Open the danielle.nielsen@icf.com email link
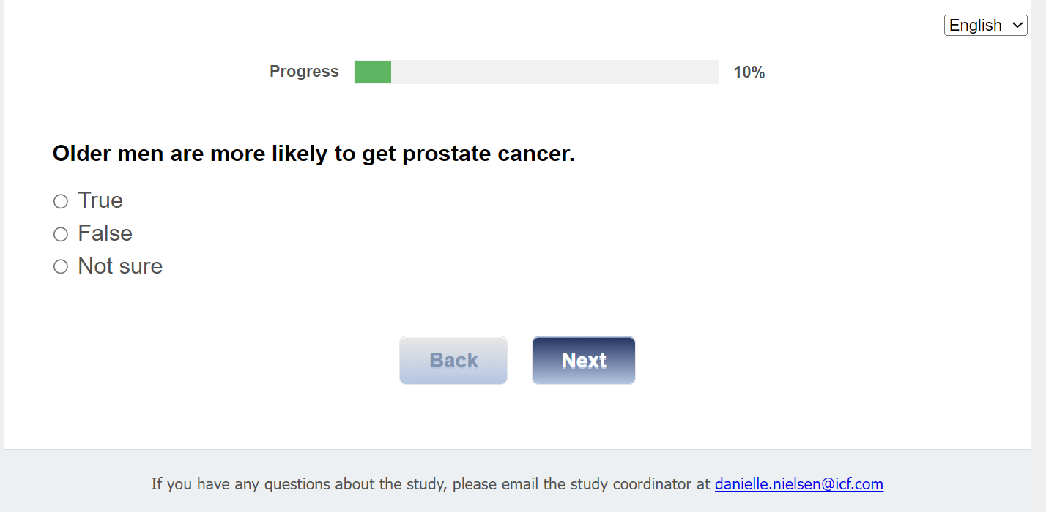This screenshot has width=1046, height=512. pyautogui.click(x=798, y=484)
